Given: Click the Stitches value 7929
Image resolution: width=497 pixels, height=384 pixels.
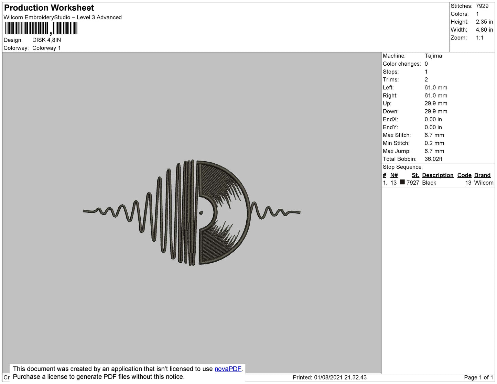Looking at the screenshot, I should click(x=482, y=6).
